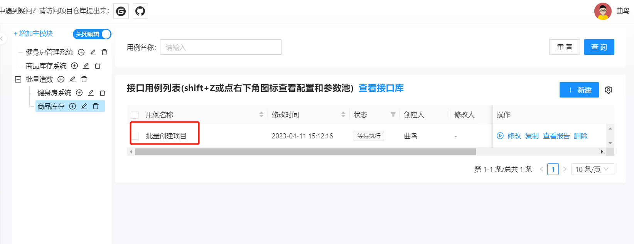Tick the 批量创建项目 row checkbox
This screenshot has height=244, width=634.
[x=135, y=136]
